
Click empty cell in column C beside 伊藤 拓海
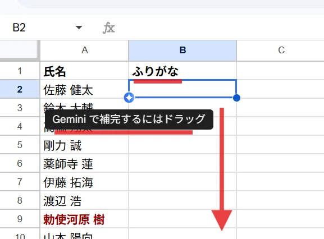[280, 182]
